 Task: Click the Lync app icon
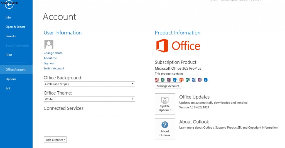pyautogui.click(x=206, y=80)
